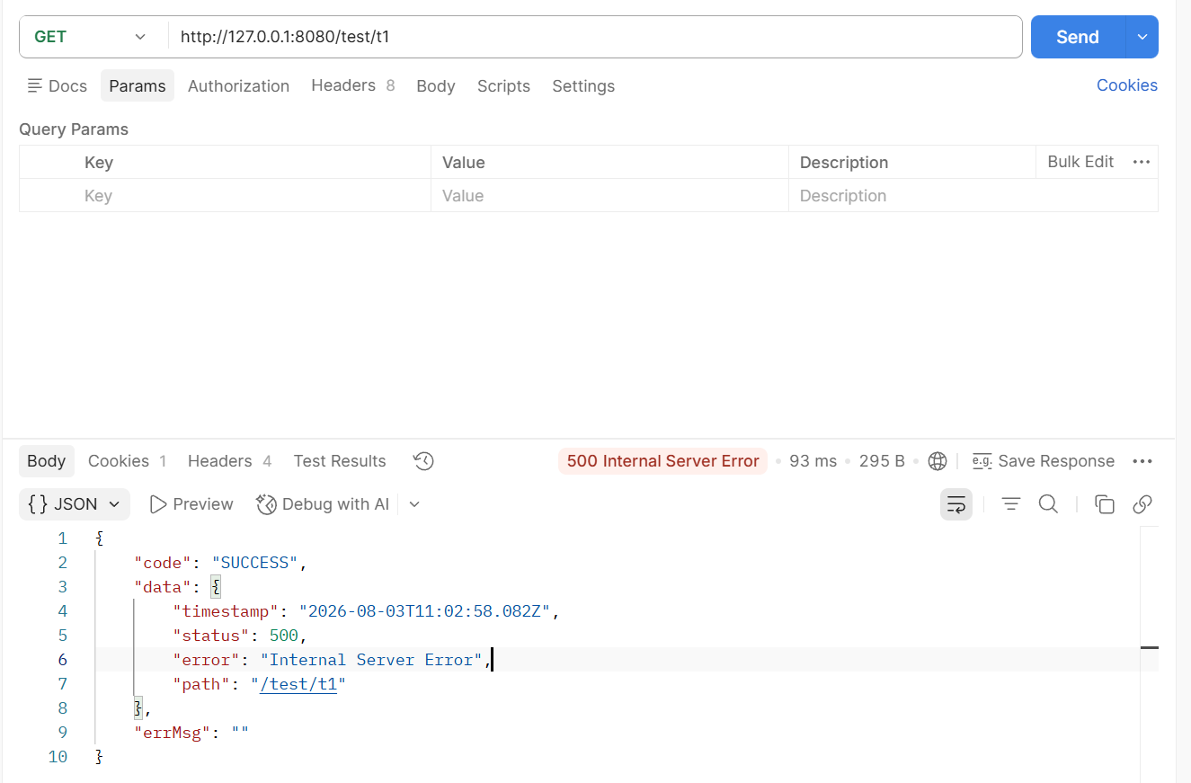Open the GET method dropdown
Screen dimensions: 1191x783
(90, 37)
